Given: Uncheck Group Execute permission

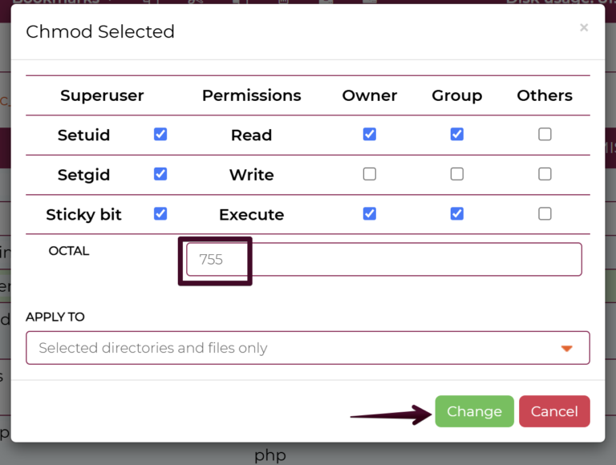Looking at the screenshot, I should (456, 214).
